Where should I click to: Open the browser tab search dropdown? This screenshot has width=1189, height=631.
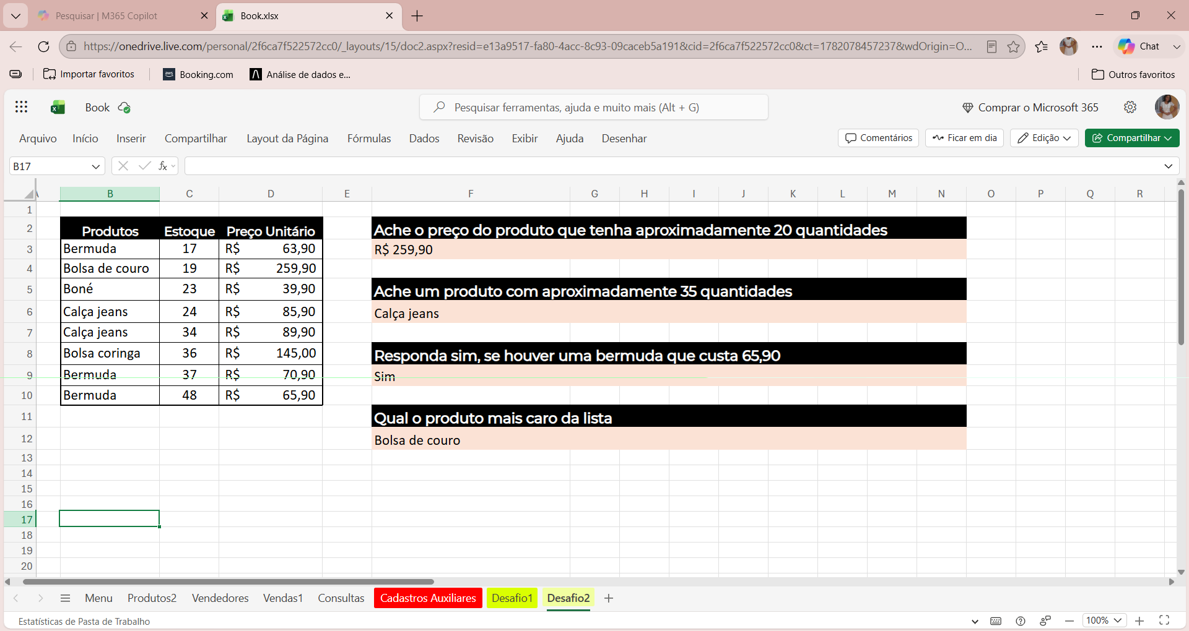point(15,16)
